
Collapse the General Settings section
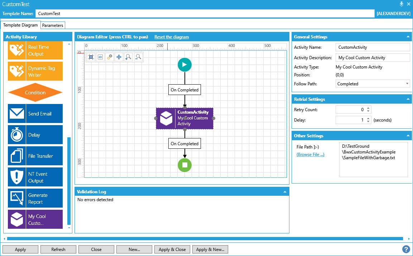point(408,37)
